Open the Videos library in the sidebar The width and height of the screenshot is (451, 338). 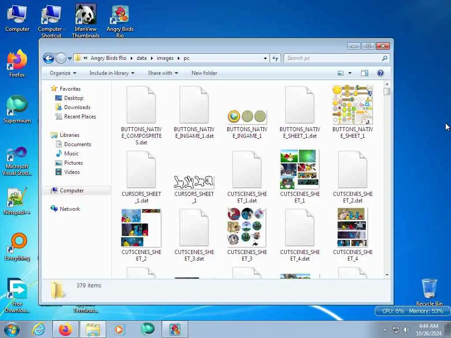pos(72,172)
